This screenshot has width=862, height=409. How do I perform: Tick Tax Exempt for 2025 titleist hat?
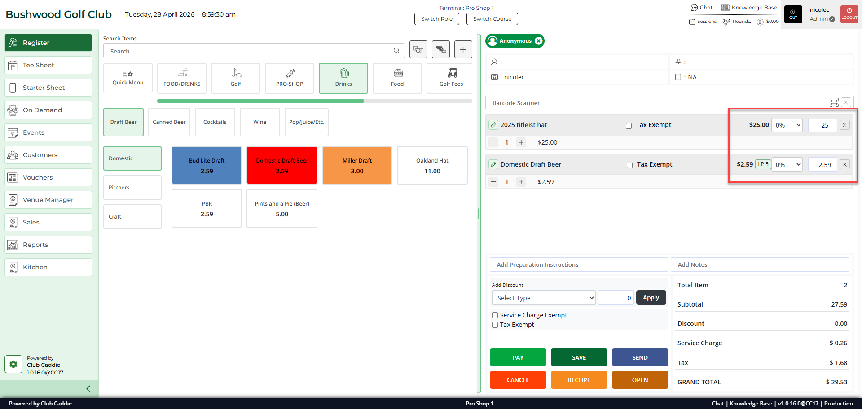click(629, 126)
